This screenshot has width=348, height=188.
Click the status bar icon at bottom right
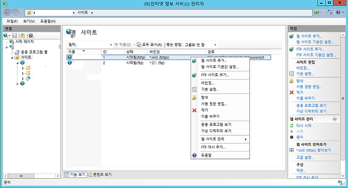[x=340, y=183]
